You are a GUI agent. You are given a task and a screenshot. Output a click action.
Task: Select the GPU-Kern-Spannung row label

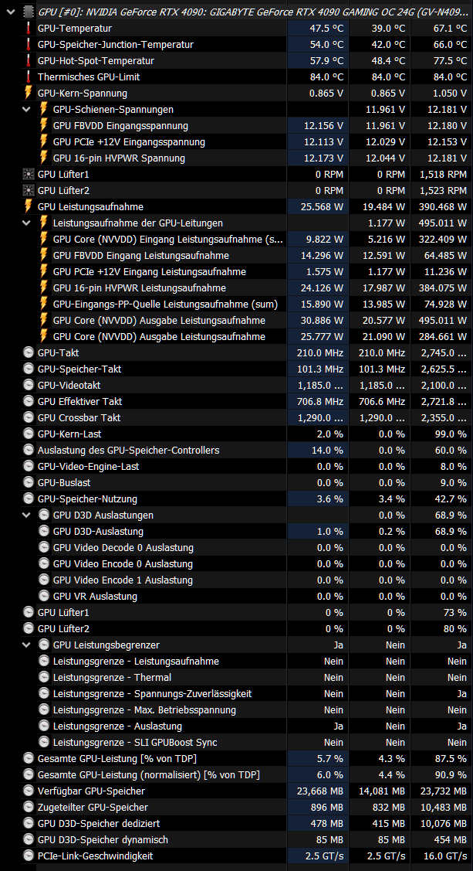82,94
